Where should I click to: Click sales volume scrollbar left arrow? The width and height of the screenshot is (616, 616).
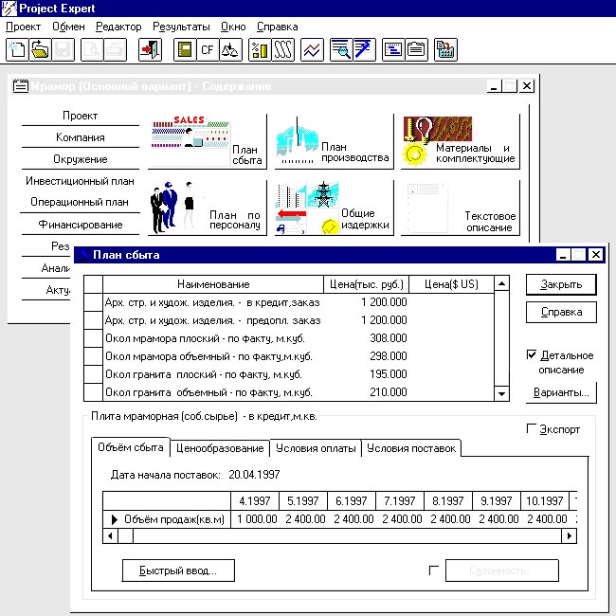110,535
